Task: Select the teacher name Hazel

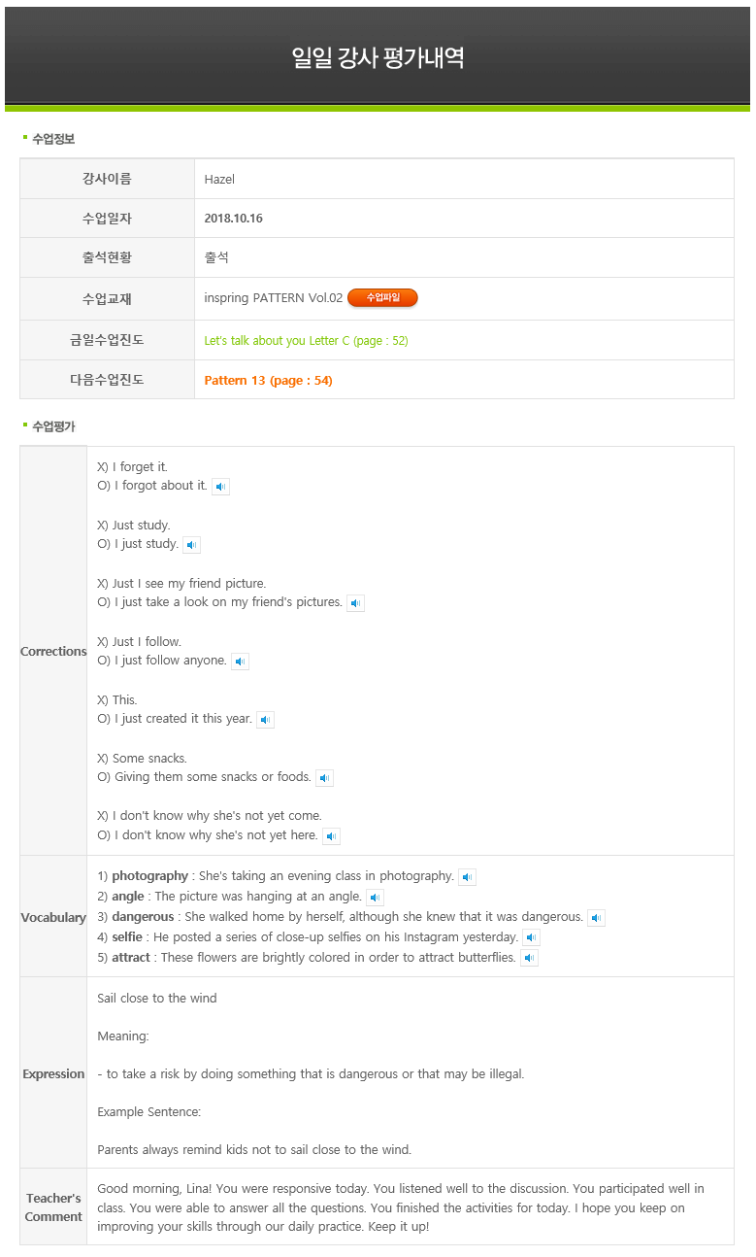Action: [219, 180]
